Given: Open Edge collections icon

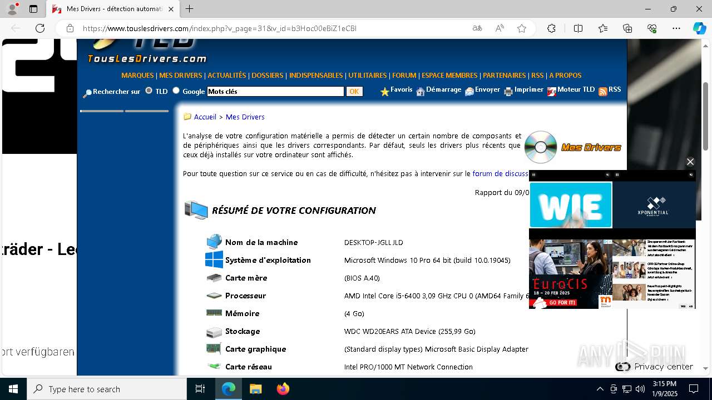Looking at the screenshot, I should [627, 28].
